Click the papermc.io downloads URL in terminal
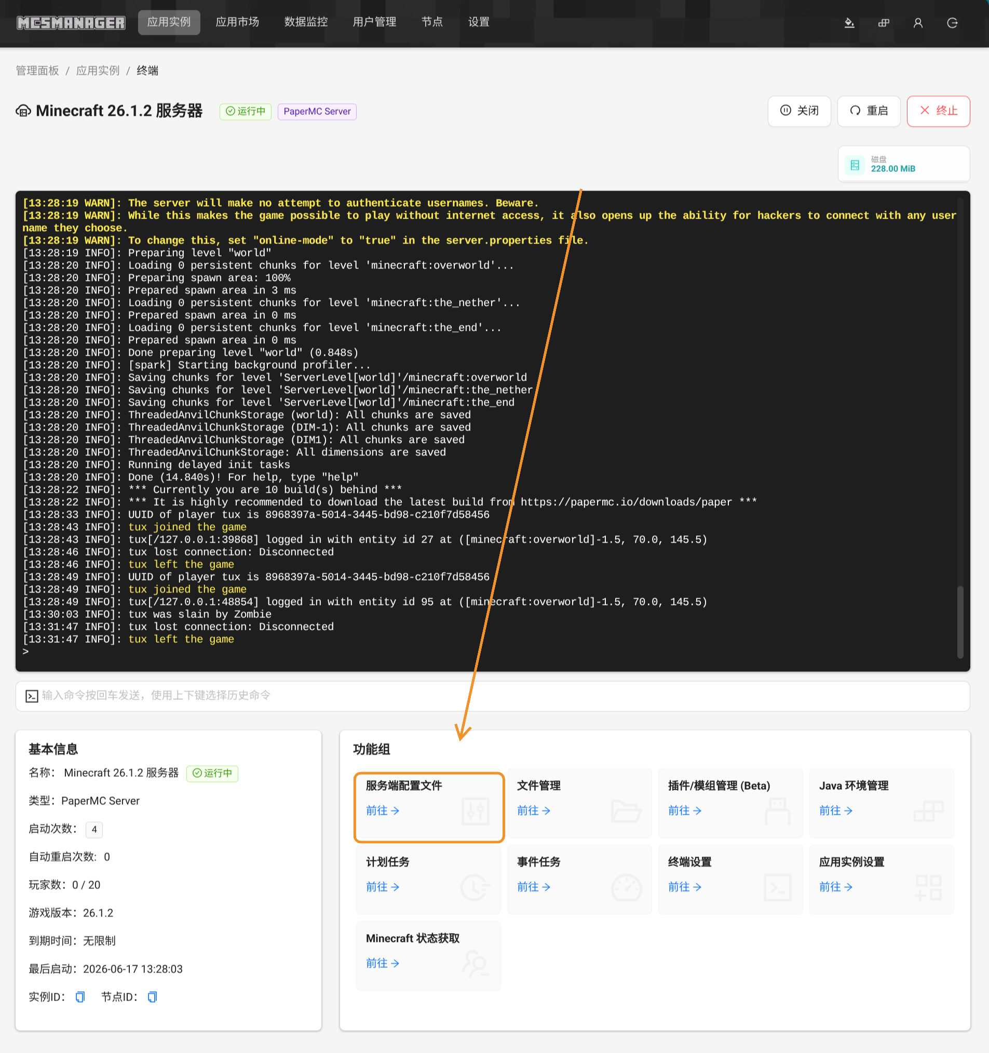Screen dimensions: 989x1053 coord(626,502)
